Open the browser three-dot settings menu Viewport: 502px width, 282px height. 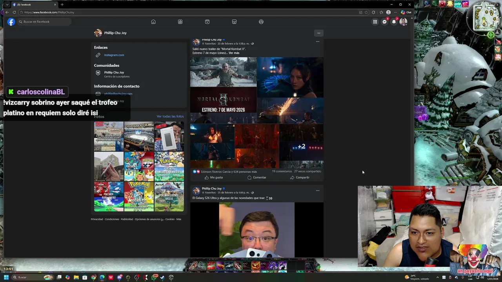(395, 12)
